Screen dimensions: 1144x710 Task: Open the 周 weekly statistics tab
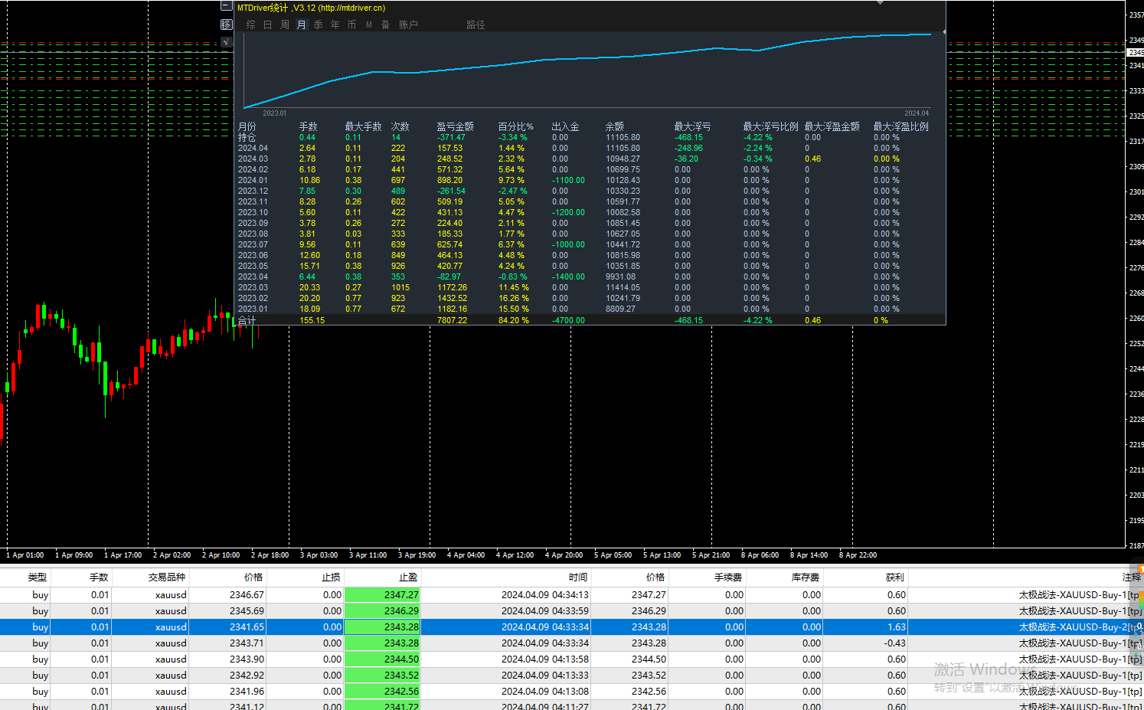pos(284,25)
